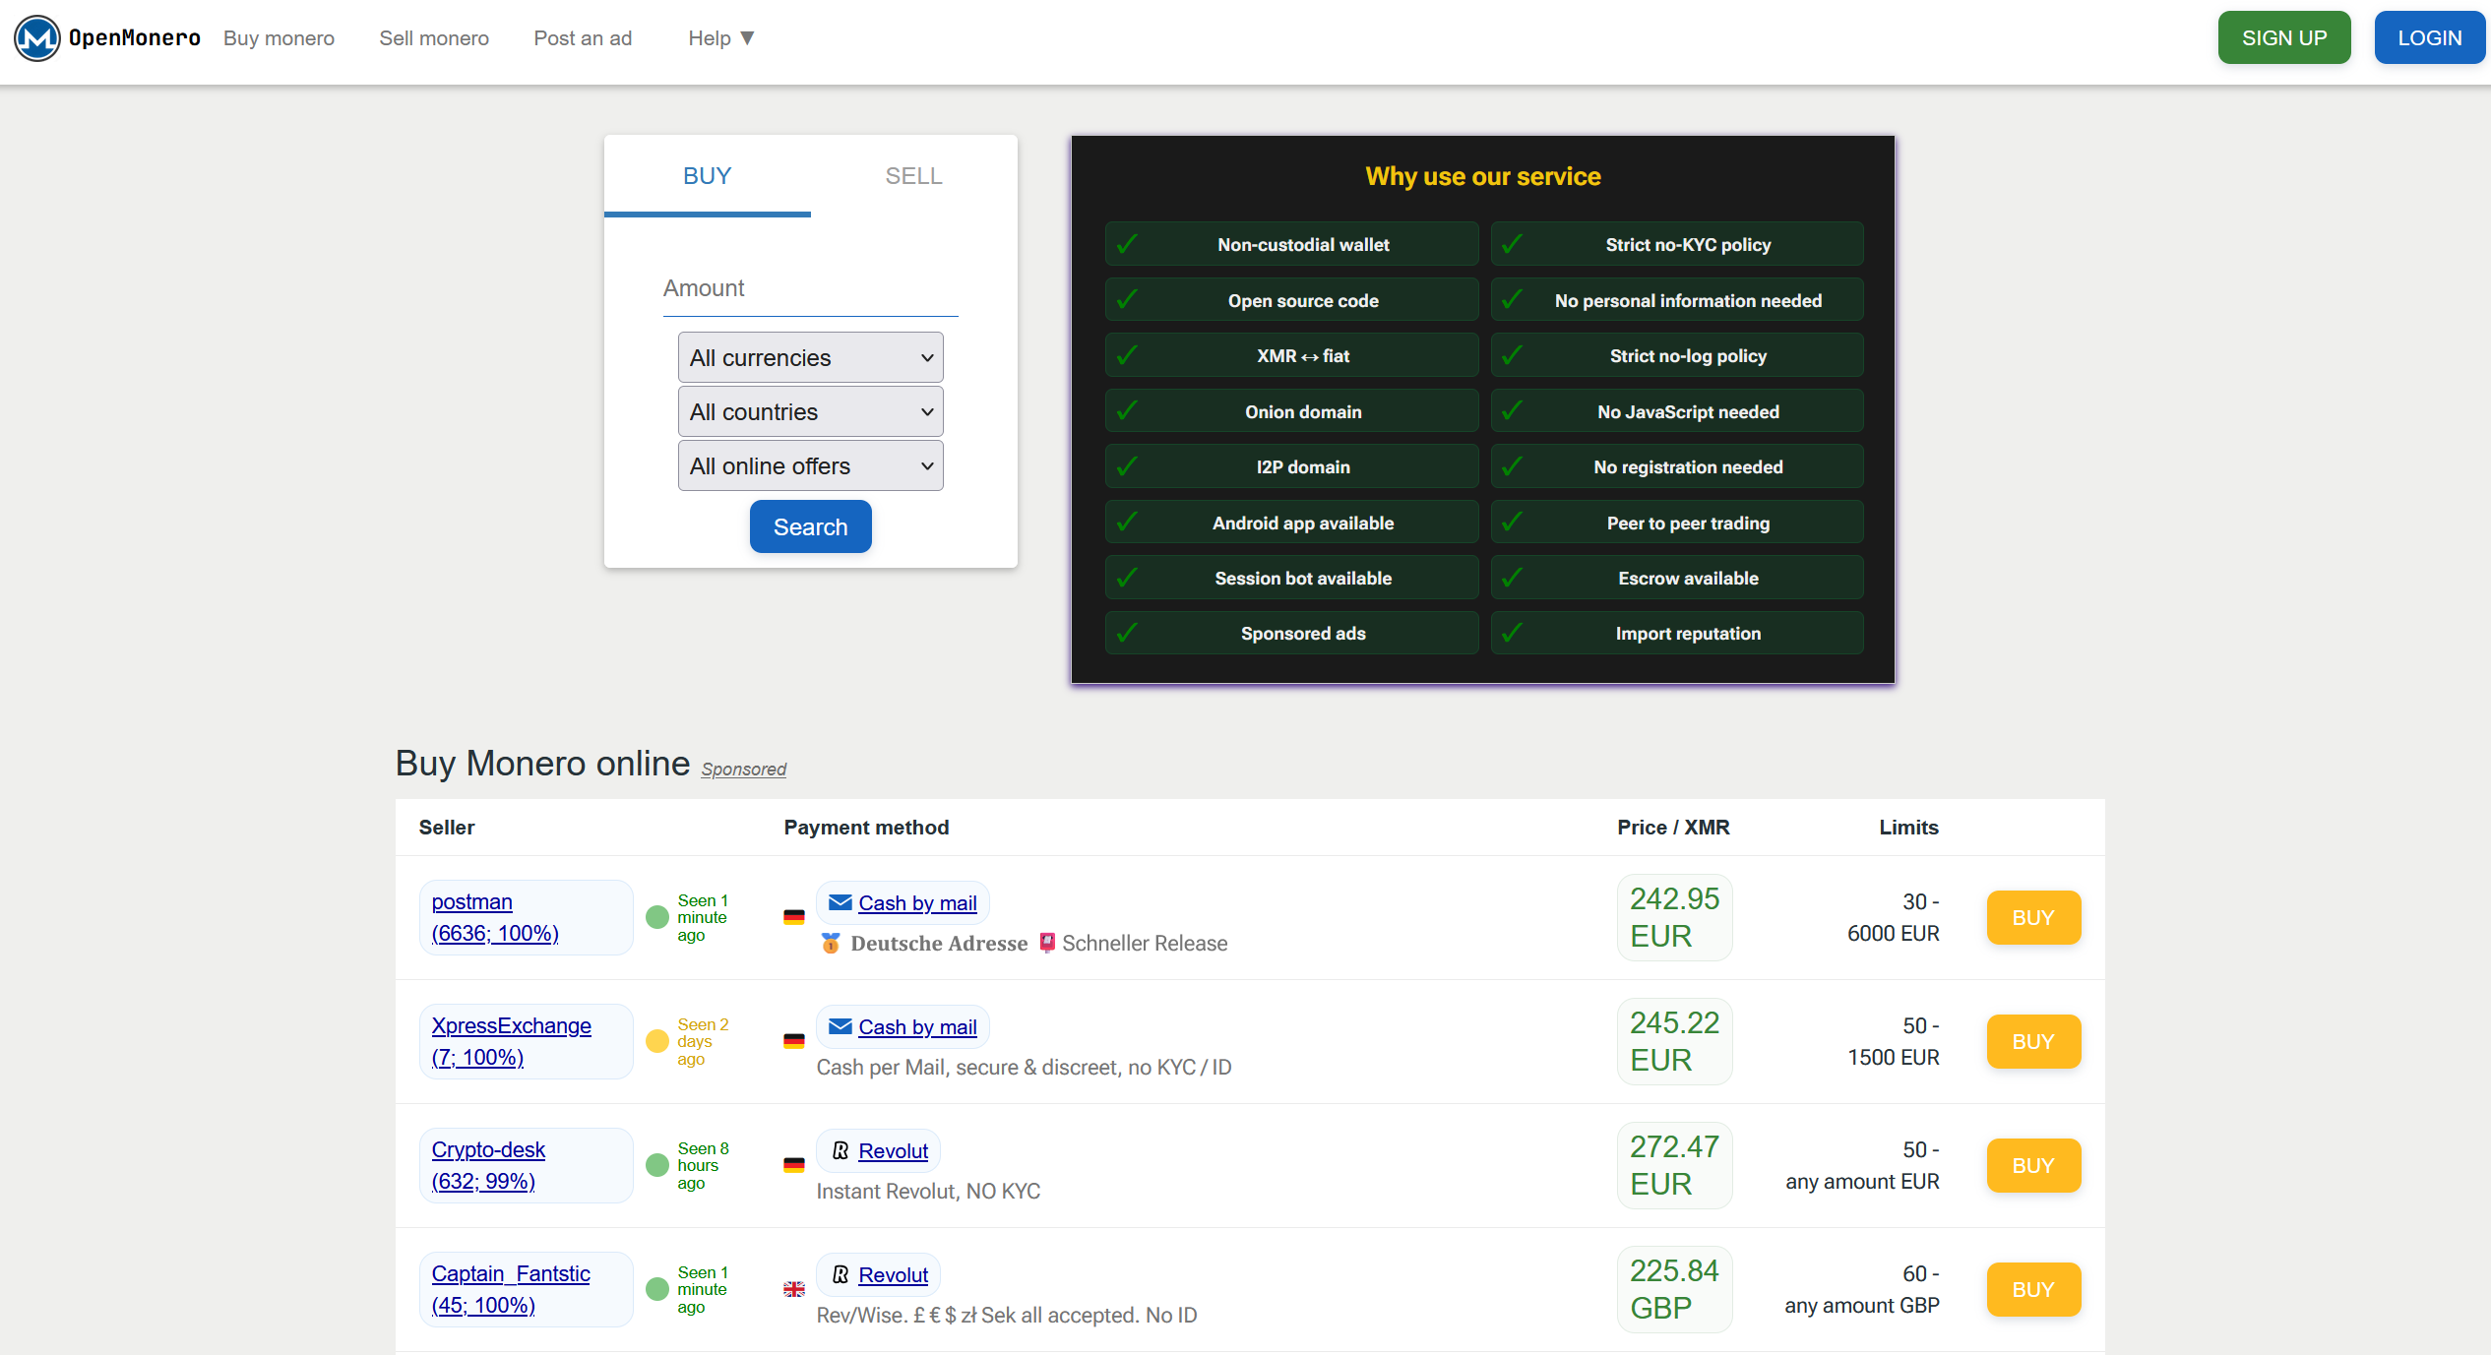Click green status dot for Captain_Fantstic
Image resolution: width=2491 pixels, height=1355 pixels.
(657, 1289)
